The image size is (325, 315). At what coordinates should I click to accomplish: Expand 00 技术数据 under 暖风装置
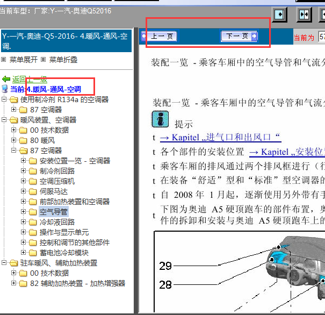point(13,130)
